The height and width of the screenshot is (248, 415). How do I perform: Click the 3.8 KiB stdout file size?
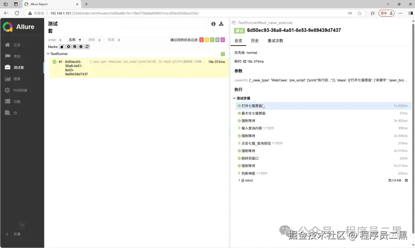point(395,180)
